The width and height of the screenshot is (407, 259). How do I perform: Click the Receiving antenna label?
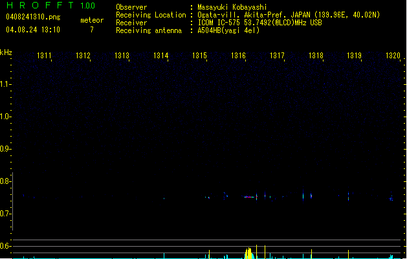(149, 30)
